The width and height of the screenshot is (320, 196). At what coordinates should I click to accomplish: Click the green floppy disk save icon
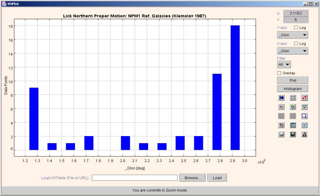coord(293,134)
